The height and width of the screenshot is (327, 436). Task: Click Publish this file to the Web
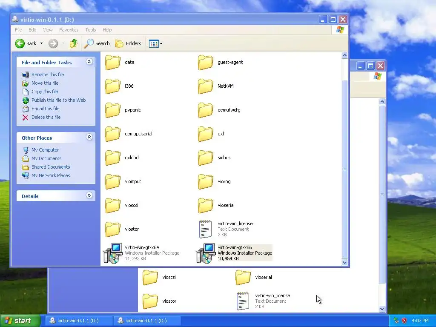pyautogui.click(x=54, y=100)
